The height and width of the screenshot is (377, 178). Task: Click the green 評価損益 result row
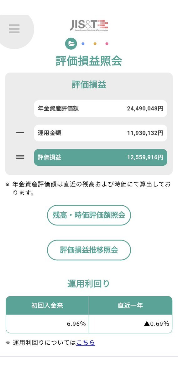coord(101,157)
